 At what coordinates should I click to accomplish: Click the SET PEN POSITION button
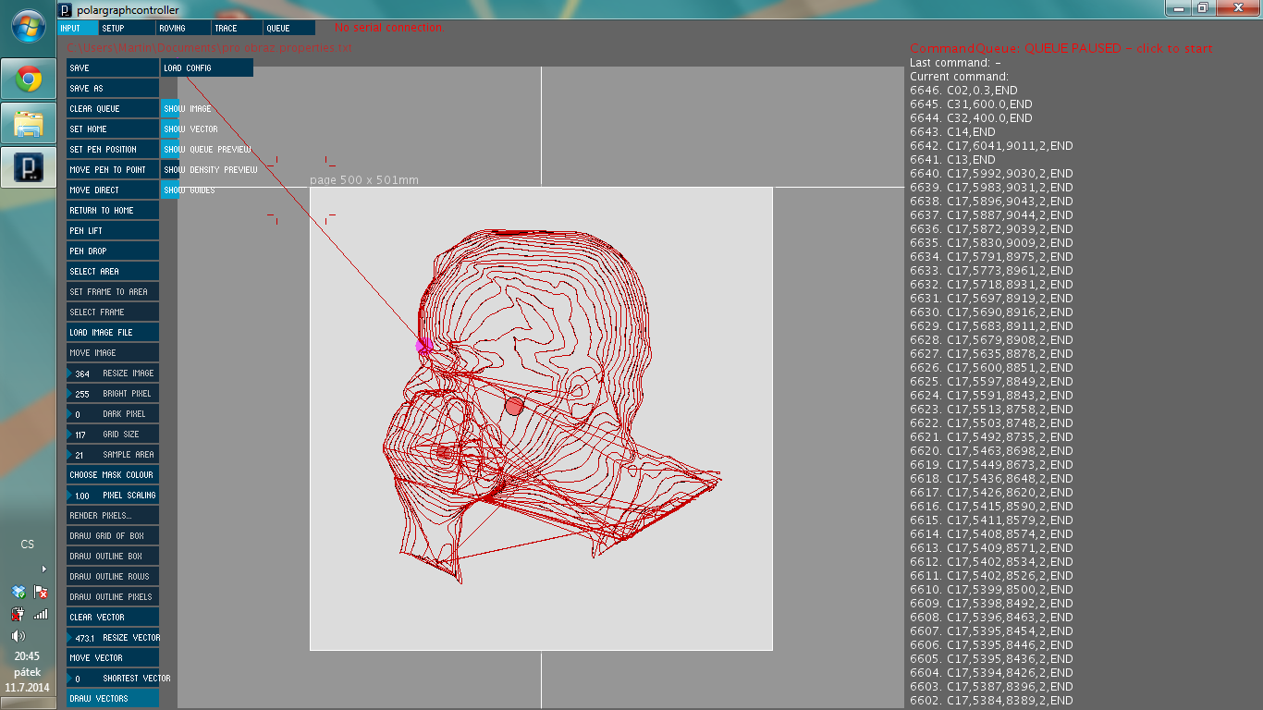coord(113,149)
